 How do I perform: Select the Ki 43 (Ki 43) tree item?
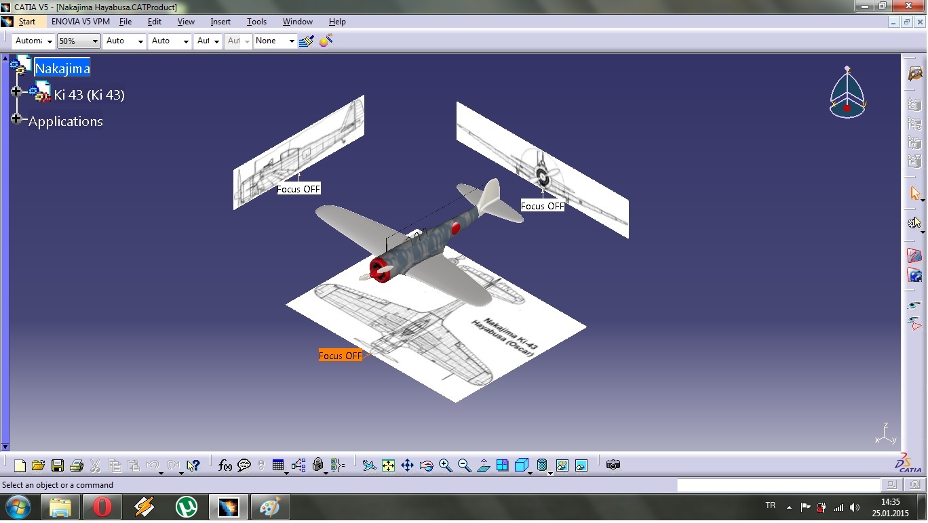coord(90,95)
